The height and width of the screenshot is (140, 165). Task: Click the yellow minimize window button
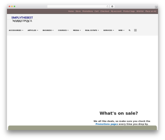tap(12, 6)
